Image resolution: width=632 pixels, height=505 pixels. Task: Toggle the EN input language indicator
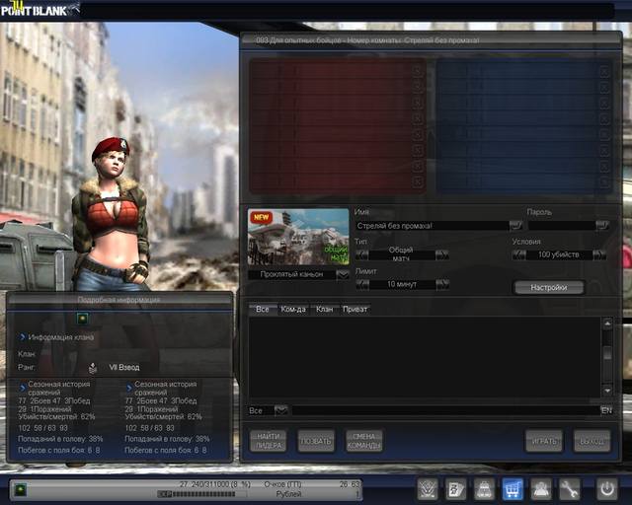pyautogui.click(x=605, y=410)
